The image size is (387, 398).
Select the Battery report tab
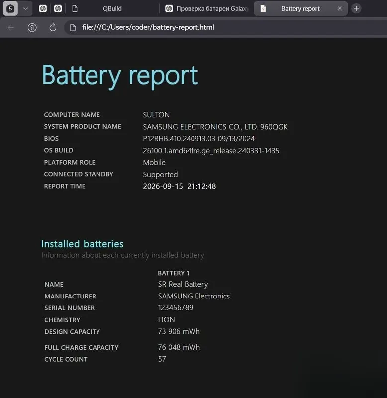(300, 8)
